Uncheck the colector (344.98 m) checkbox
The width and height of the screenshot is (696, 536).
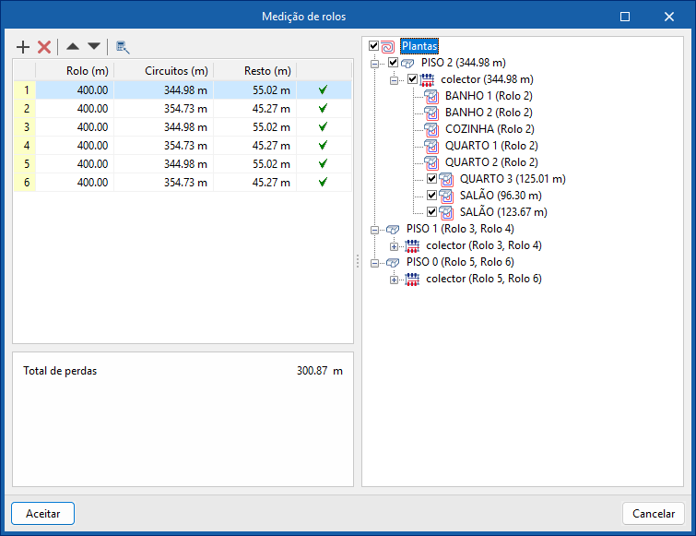(x=413, y=79)
